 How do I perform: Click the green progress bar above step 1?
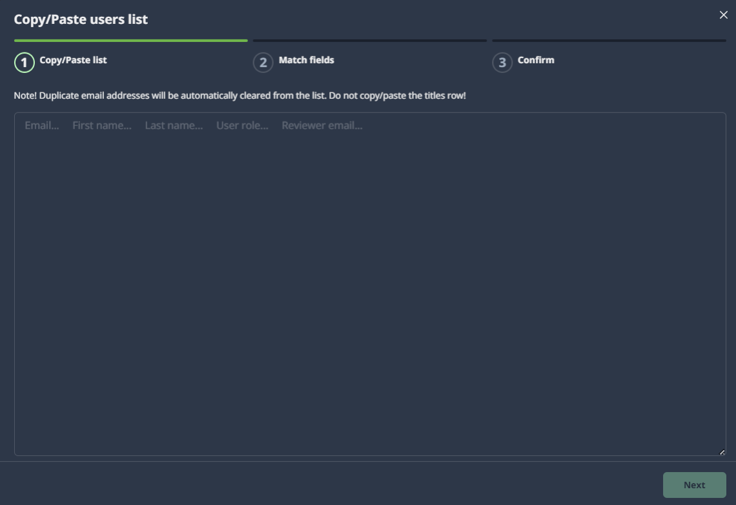130,40
